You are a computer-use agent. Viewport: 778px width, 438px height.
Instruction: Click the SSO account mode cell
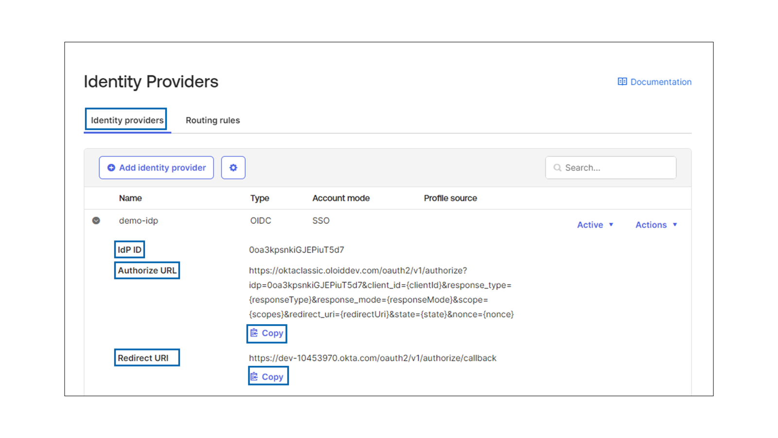click(x=321, y=220)
